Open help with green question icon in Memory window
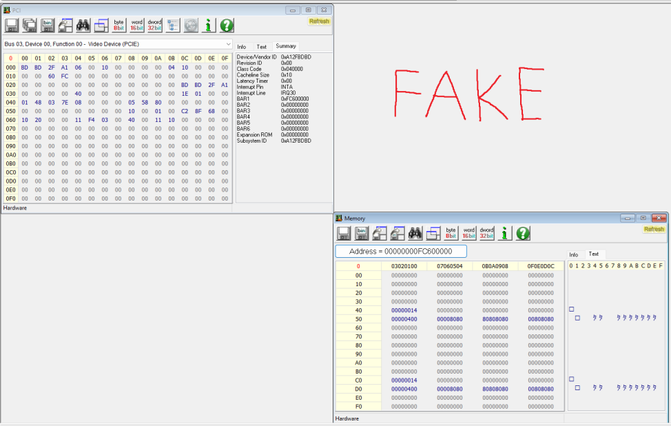671x426 pixels. [523, 234]
